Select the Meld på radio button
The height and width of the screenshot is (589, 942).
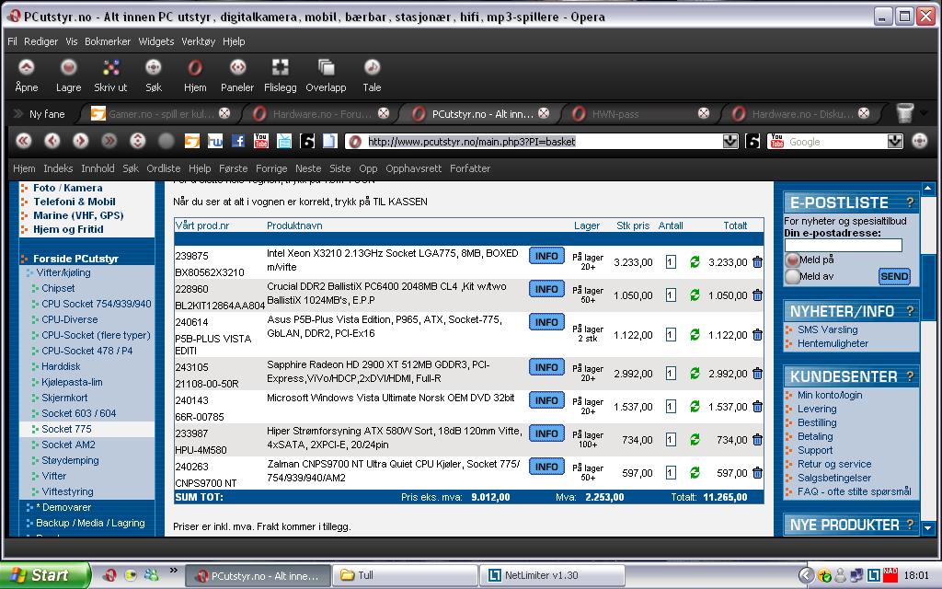(x=792, y=260)
